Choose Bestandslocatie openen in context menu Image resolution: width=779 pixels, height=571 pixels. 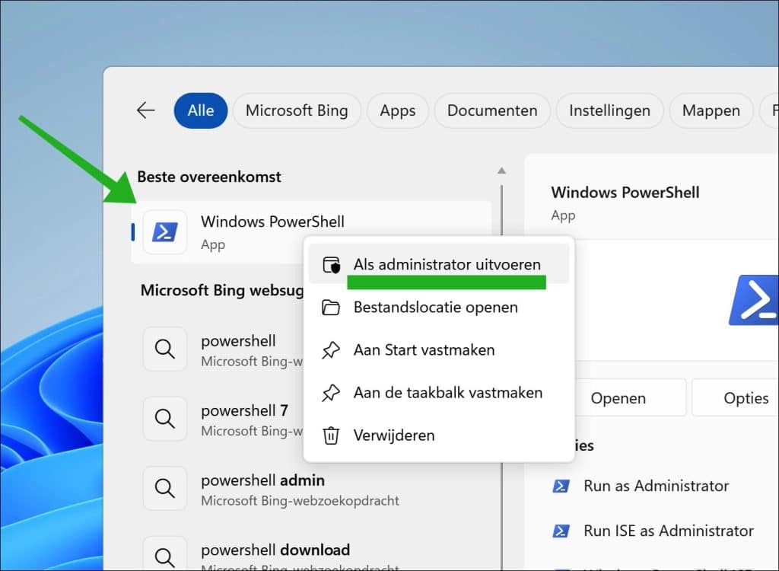tap(439, 308)
